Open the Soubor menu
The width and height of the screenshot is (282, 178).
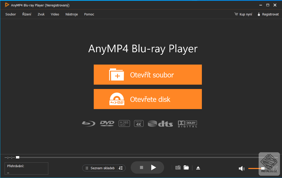pyautogui.click(x=11, y=14)
